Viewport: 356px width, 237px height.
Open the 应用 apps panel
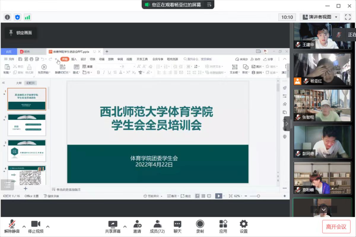(223, 227)
